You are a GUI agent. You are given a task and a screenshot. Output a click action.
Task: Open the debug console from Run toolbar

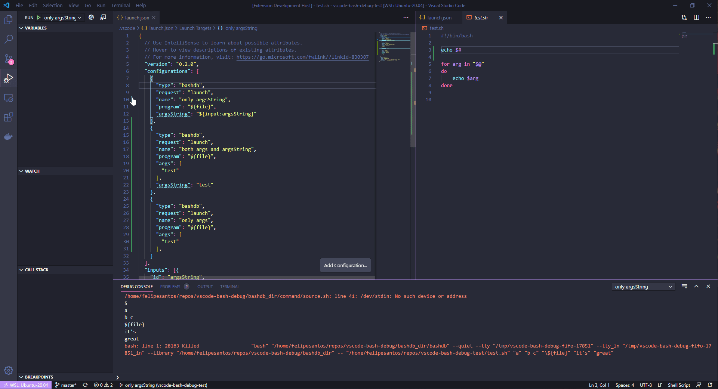[103, 18]
